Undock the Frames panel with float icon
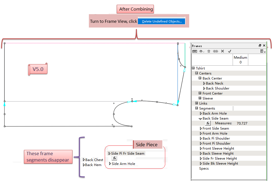This screenshot has height=183, width=275. pos(260,46)
